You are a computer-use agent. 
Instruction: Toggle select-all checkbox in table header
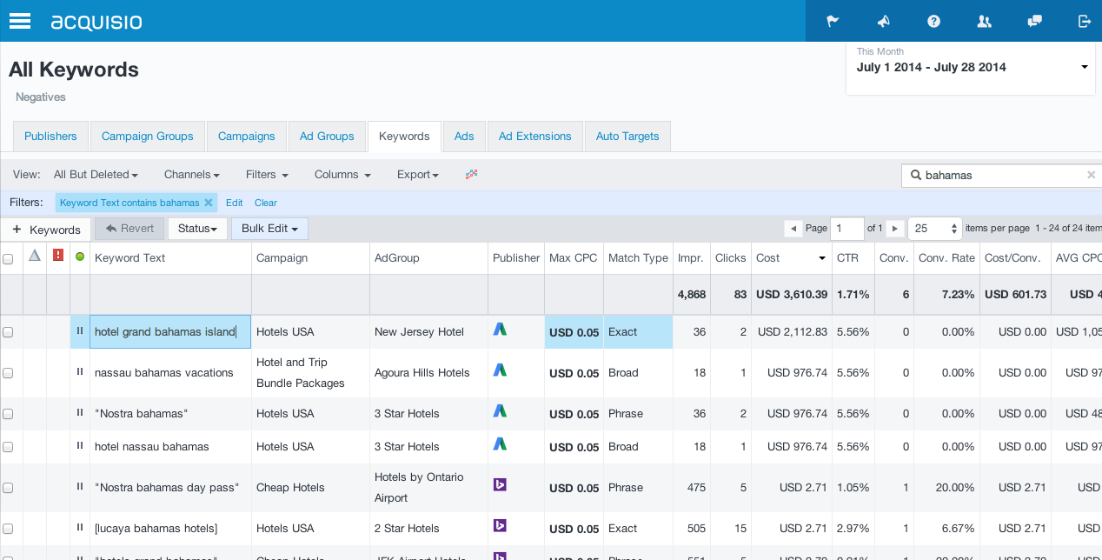[x=8, y=258]
